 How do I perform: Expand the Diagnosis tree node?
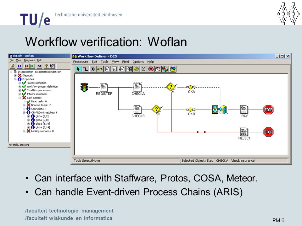(15, 76)
